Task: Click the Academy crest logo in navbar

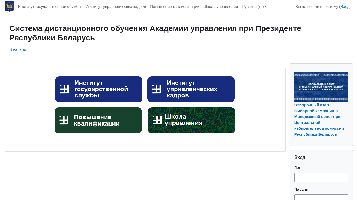Action: tap(9, 6)
